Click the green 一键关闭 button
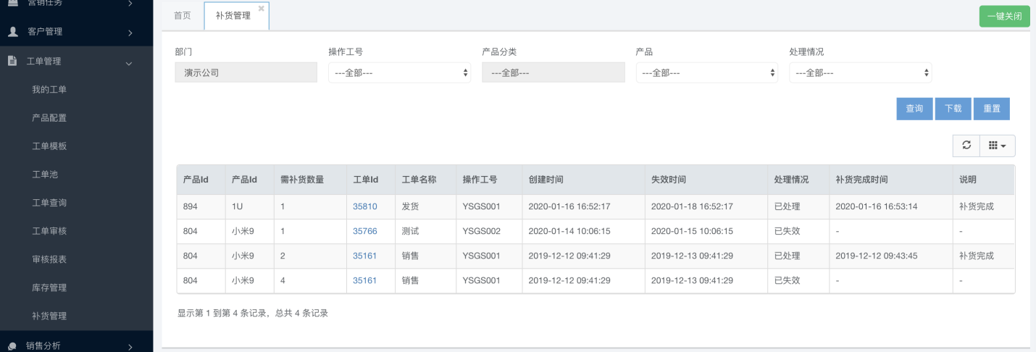 tap(1004, 16)
